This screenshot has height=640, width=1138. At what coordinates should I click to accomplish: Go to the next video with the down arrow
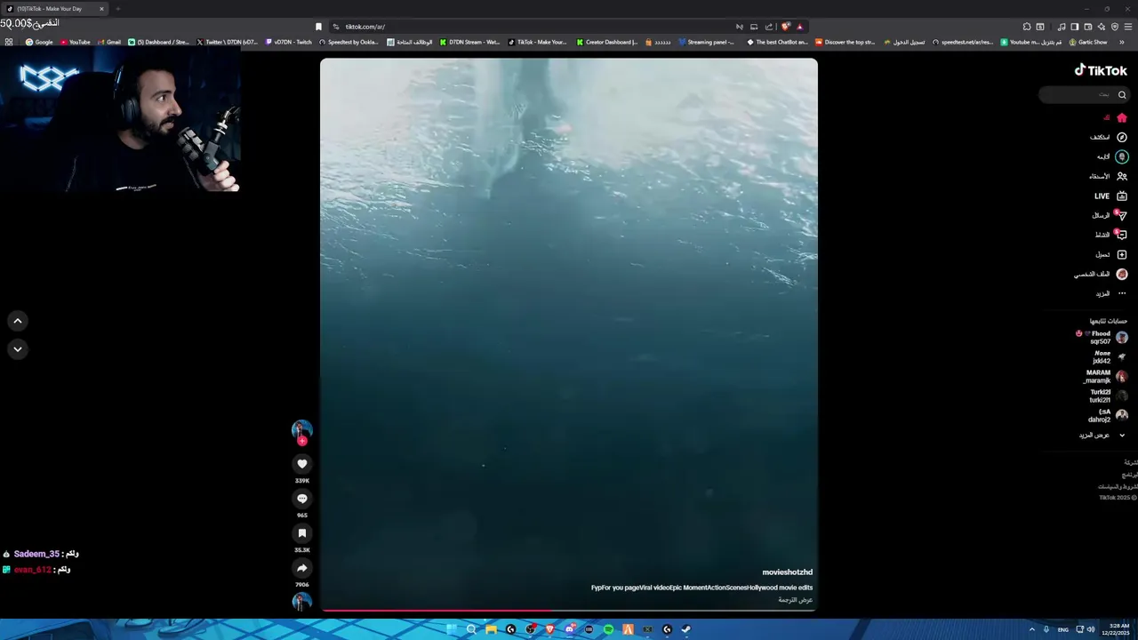17,349
